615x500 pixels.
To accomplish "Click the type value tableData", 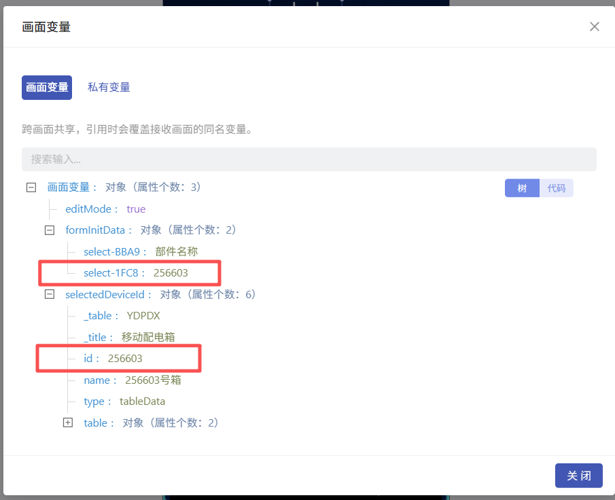I will click(142, 401).
